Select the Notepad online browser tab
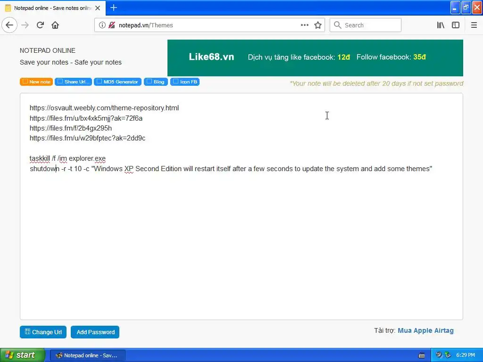Screen dimensions: 483x362 pyautogui.click(x=53, y=8)
